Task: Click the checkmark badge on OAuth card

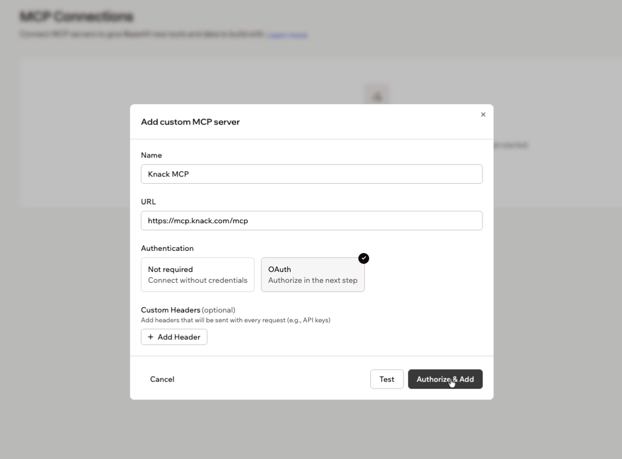Action: click(363, 258)
